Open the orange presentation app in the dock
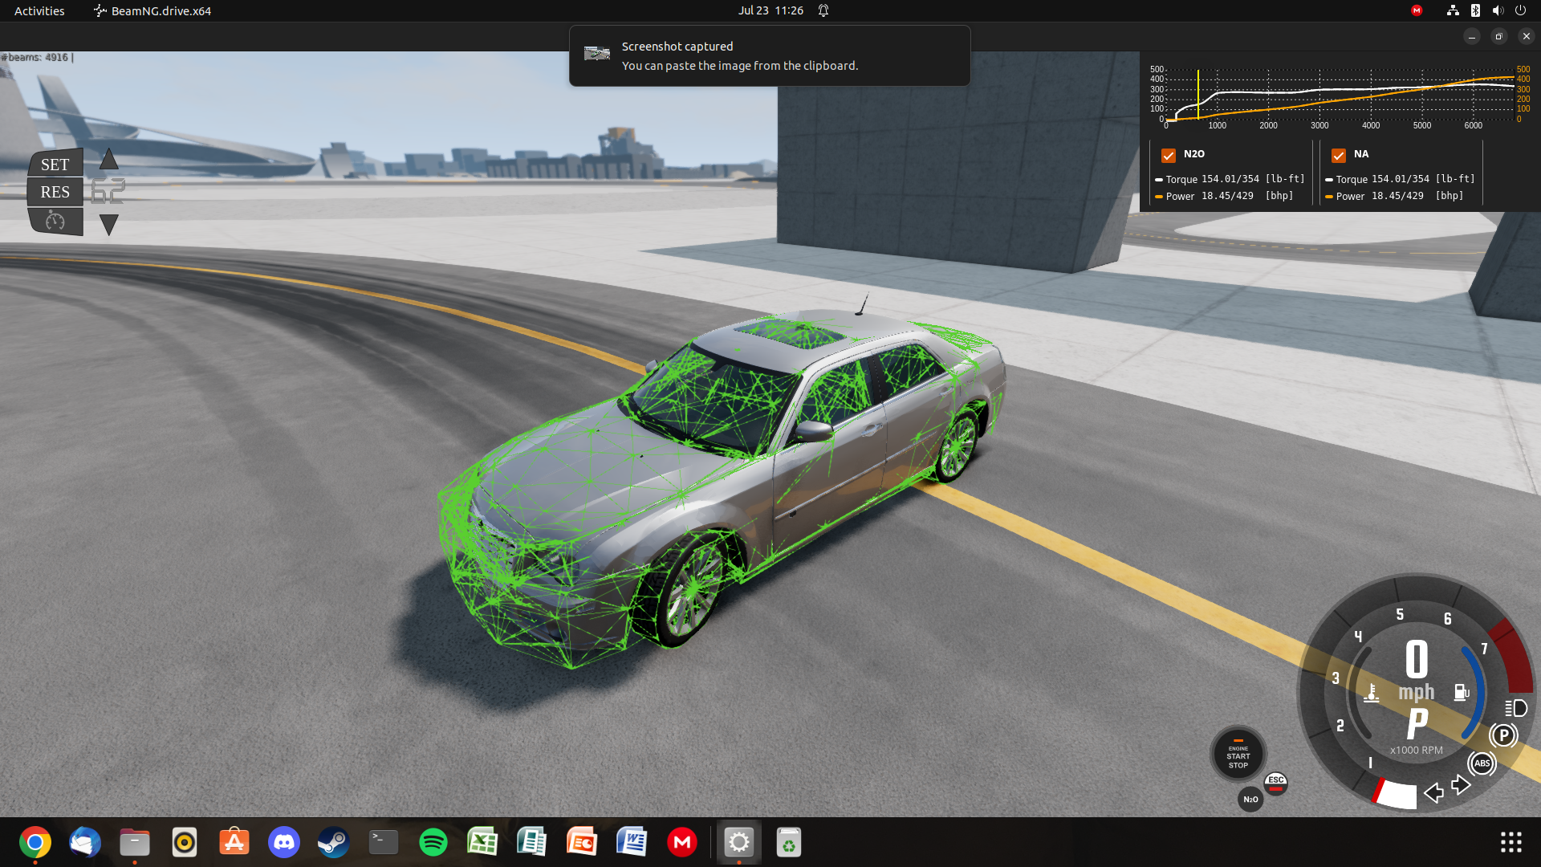Image resolution: width=1541 pixels, height=867 pixels. (583, 842)
